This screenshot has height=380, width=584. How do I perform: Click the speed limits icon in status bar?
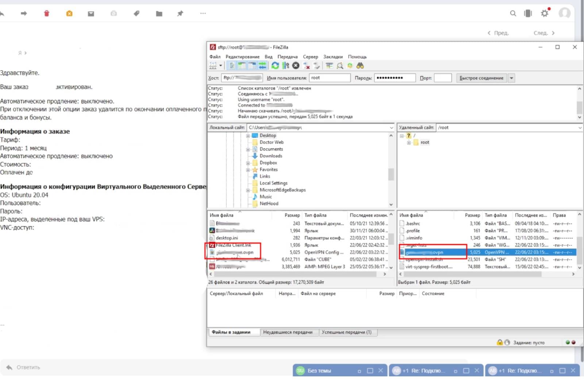[507, 342]
